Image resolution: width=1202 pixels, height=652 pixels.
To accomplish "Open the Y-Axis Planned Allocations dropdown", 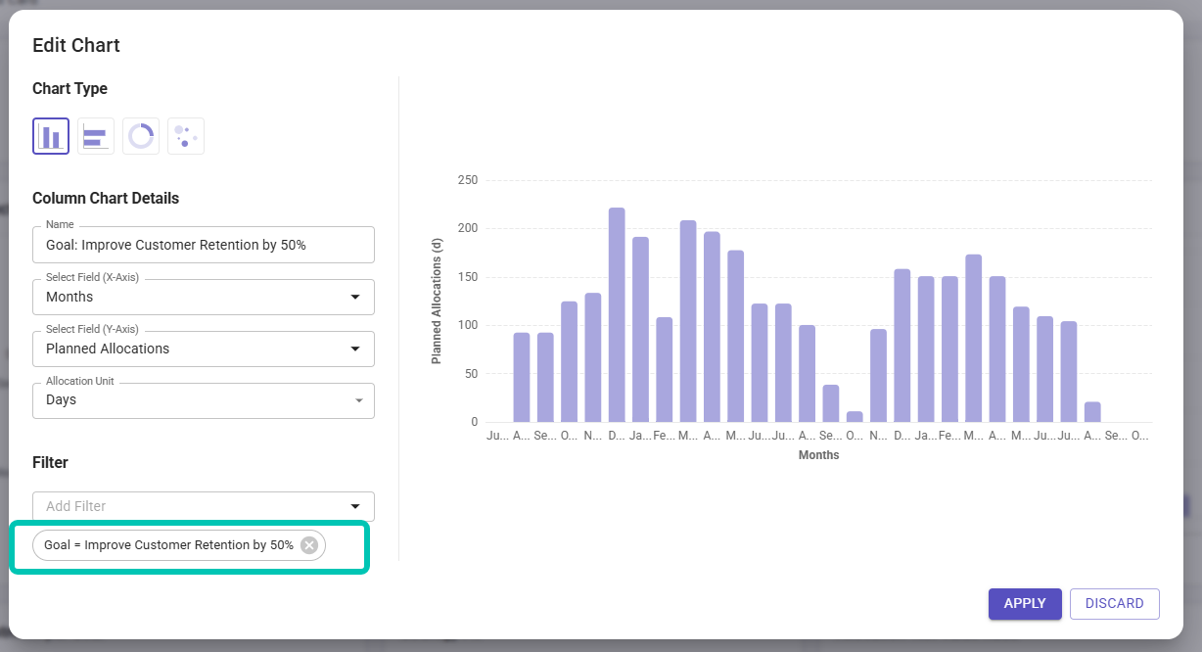I will (204, 349).
